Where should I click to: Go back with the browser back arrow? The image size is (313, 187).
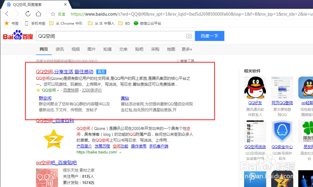click(7, 14)
